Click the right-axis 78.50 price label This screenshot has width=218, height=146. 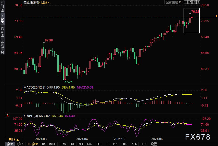pyautogui.click(x=205, y=5)
